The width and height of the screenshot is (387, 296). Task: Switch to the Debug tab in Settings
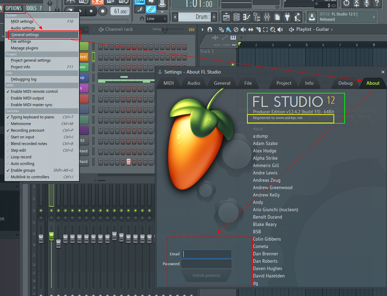[x=345, y=83]
